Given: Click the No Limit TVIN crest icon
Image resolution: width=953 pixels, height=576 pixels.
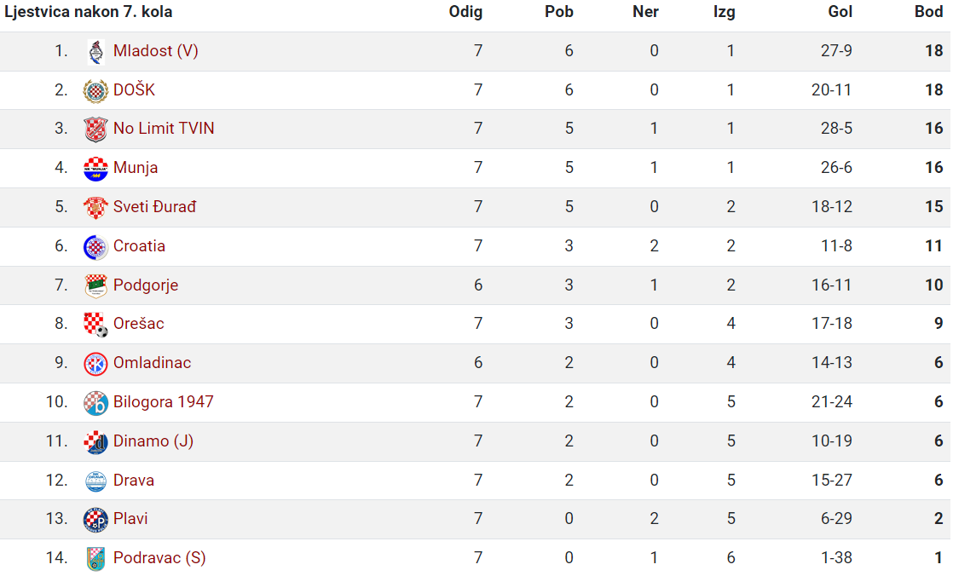Looking at the screenshot, I should [95, 130].
